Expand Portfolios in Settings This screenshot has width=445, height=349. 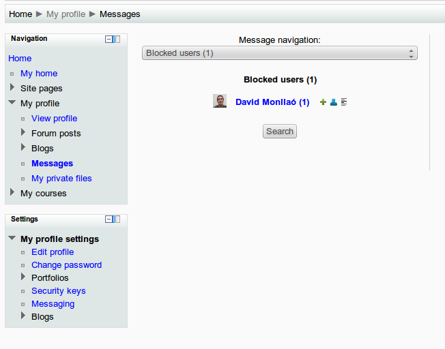pos(23,277)
